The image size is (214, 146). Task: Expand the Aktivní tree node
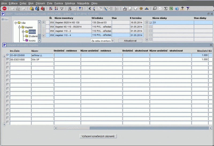[23, 32]
